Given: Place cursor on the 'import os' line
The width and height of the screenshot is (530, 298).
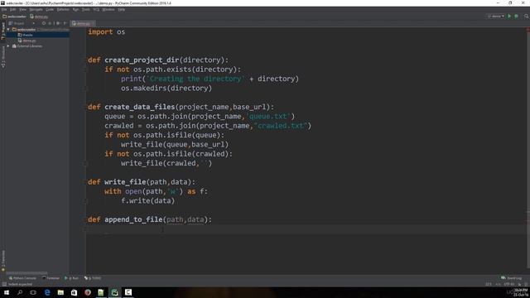Looking at the screenshot, I should click(107, 31).
